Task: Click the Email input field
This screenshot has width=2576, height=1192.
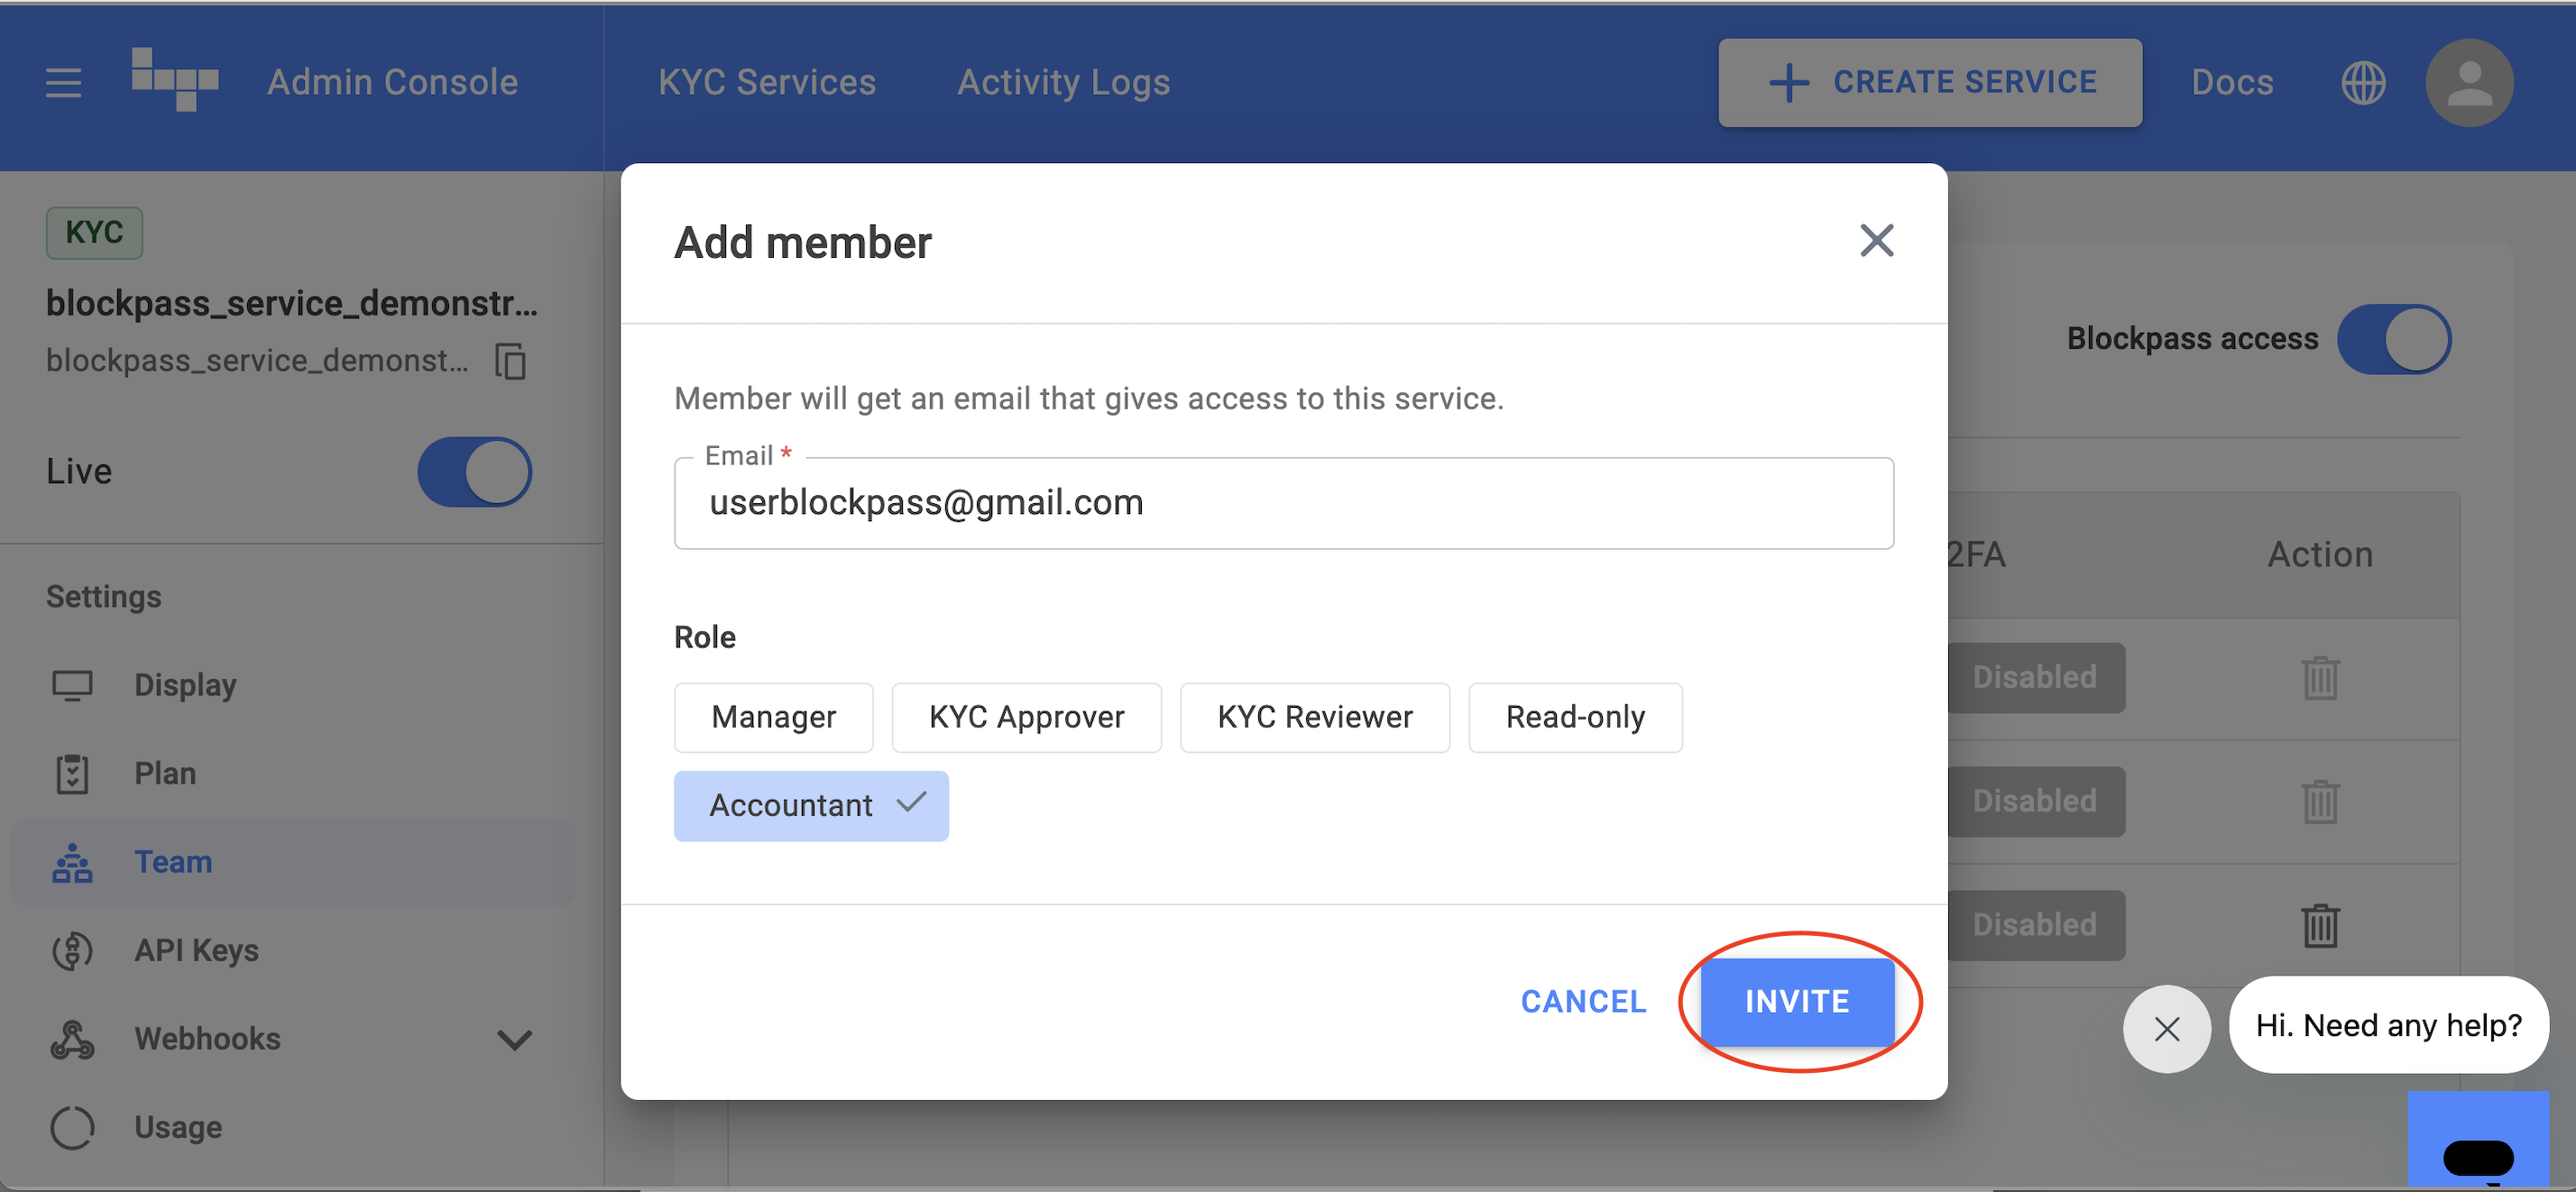Action: (x=1284, y=502)
